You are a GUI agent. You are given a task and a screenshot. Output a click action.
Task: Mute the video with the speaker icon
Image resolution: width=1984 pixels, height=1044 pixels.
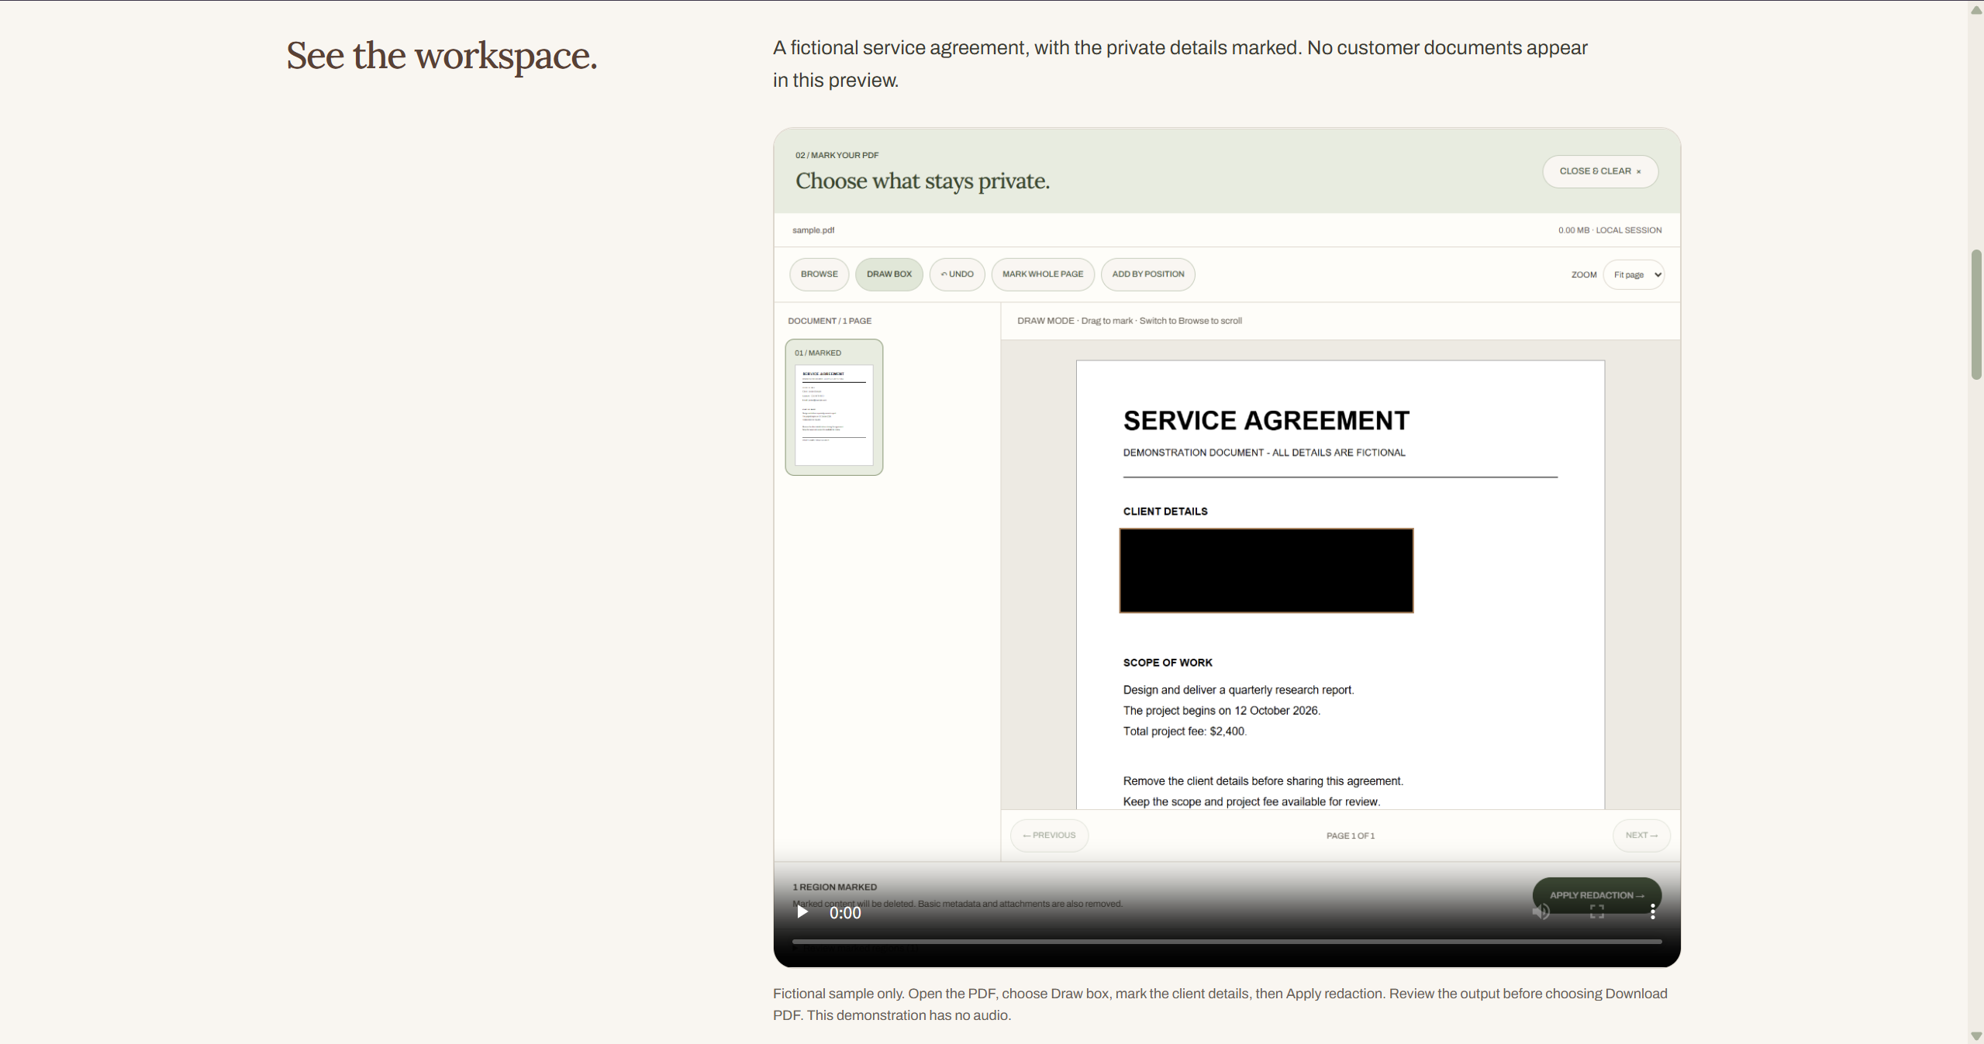point(1541,912)
